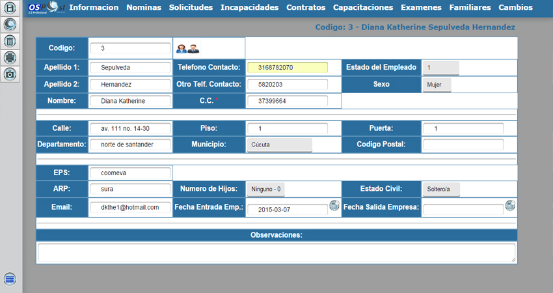Open the Contratos menu

[x=306, y=7]
